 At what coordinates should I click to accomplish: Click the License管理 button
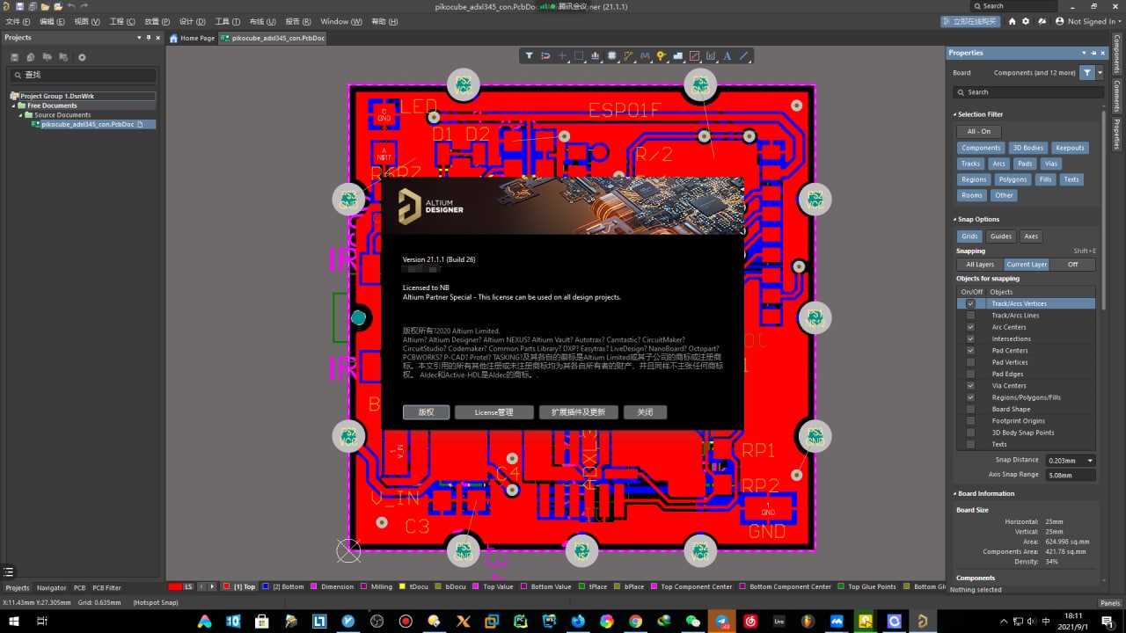(494, 411)
